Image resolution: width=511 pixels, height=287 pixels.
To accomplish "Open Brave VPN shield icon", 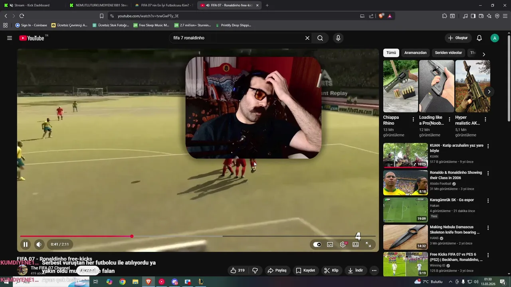I will [x=497, y=16].
